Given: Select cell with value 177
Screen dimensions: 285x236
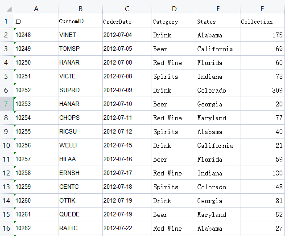Looking at the screenshot, I should [262, 118].
